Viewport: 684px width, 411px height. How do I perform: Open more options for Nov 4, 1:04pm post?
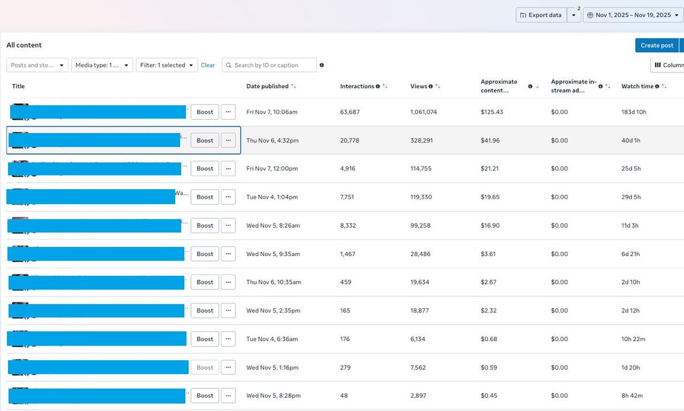[228, 197]
